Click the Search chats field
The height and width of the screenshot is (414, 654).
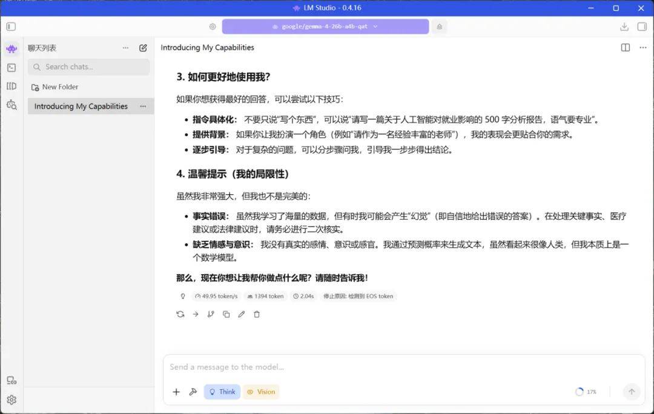[x=89, y=67]
